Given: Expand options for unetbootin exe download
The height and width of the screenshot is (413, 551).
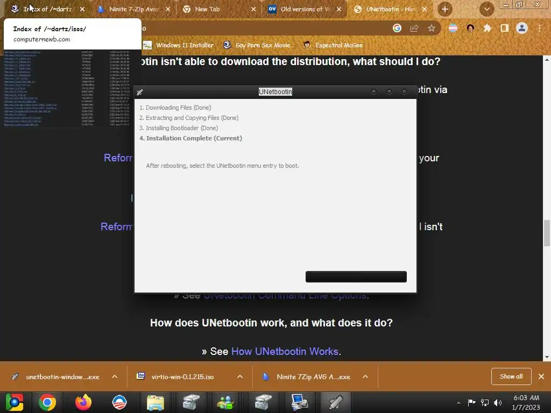Looking at the screenshot, I should pyautogui.click(x=115, y=377).
